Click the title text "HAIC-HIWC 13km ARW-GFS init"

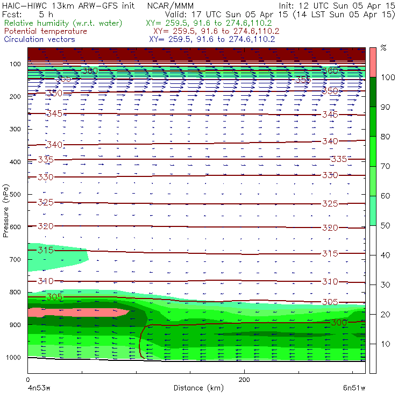pyautogui.click(x=68, y=6)
